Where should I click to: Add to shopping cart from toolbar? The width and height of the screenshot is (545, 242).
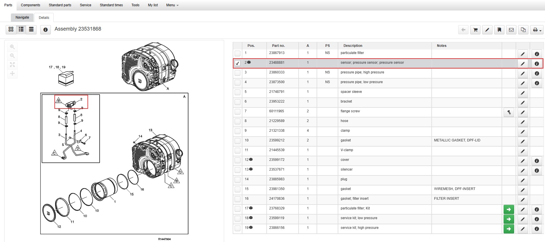tap(475, 30)
